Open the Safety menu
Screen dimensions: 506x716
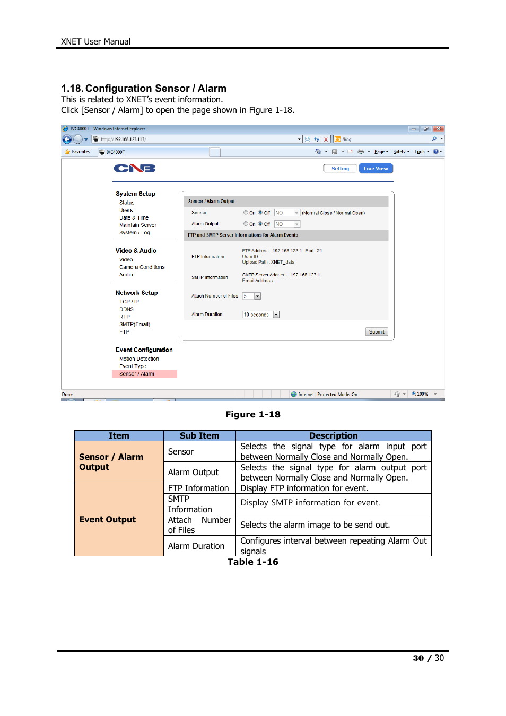[x=402, y=152]
